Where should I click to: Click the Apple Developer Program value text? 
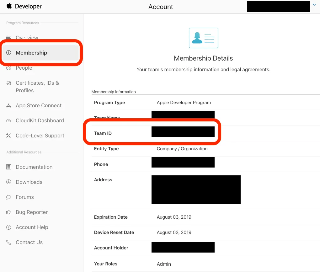pyautogui.click(x=184, y=103)
